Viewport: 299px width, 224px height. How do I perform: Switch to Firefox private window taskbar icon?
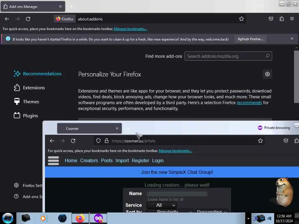98,218
